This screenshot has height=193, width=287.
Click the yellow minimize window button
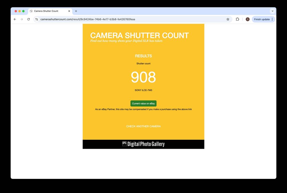pyautogui.click(x=20, y=11)
